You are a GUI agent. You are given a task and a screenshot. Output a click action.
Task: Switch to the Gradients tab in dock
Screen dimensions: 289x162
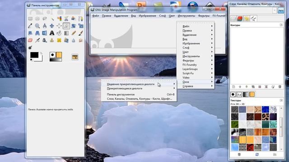[x=246, y=94]
